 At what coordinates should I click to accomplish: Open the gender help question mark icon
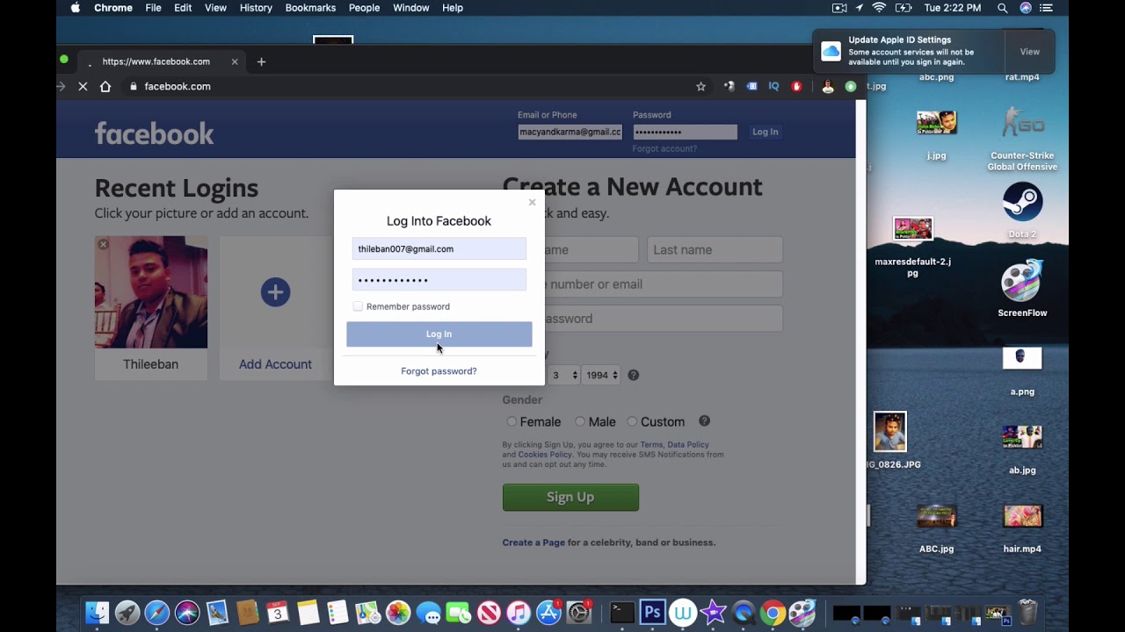click(704, 421)
